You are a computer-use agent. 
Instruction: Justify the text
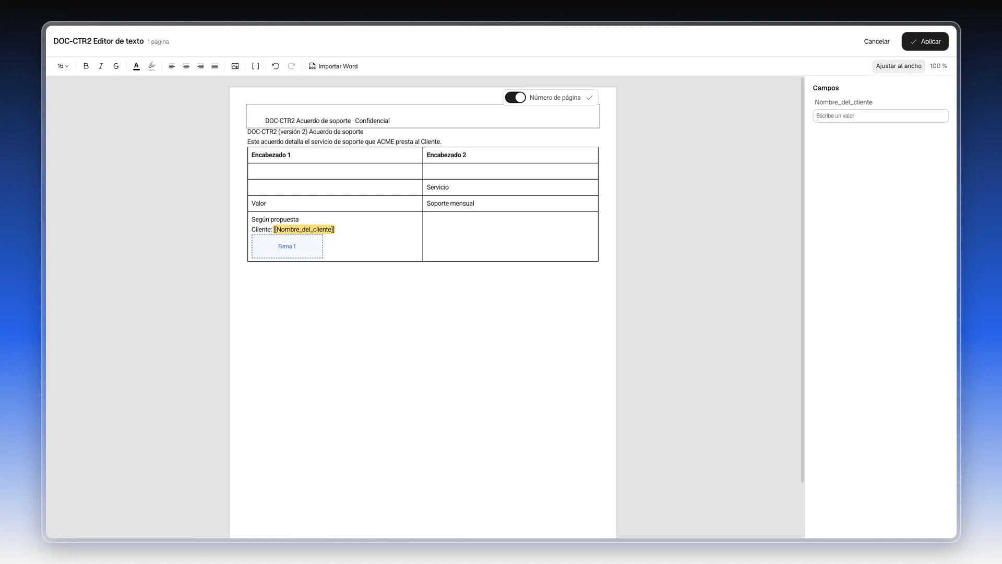click(214, 66)
